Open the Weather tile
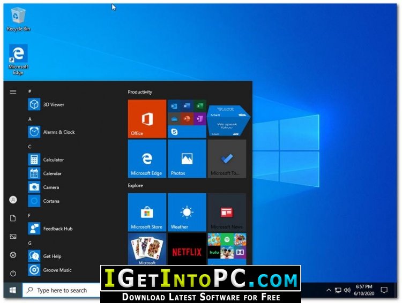Image resolution: width=402 pixels, height=303 pixels. [187, 213]
